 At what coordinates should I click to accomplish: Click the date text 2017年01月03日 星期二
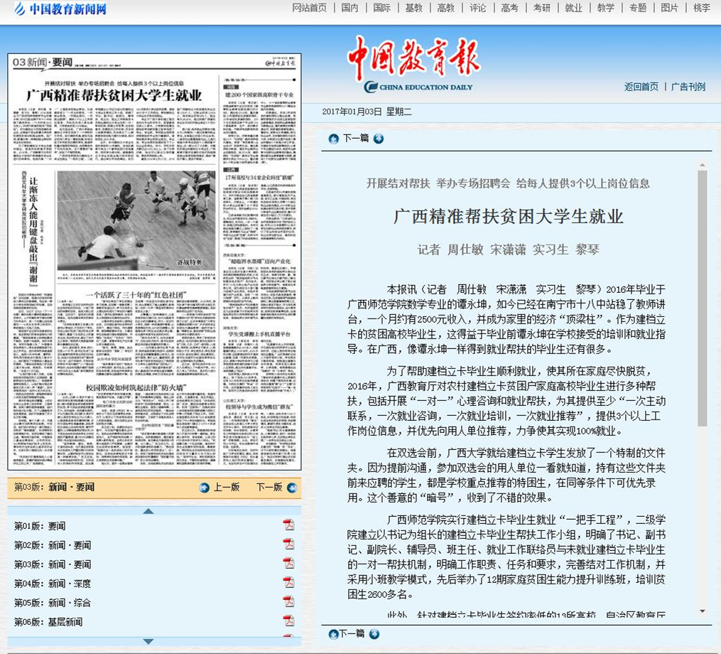pyautogui.click(x=367, y=112)
